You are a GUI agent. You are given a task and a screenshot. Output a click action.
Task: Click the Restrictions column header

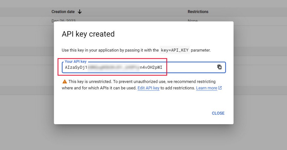[x=198, y=12]
